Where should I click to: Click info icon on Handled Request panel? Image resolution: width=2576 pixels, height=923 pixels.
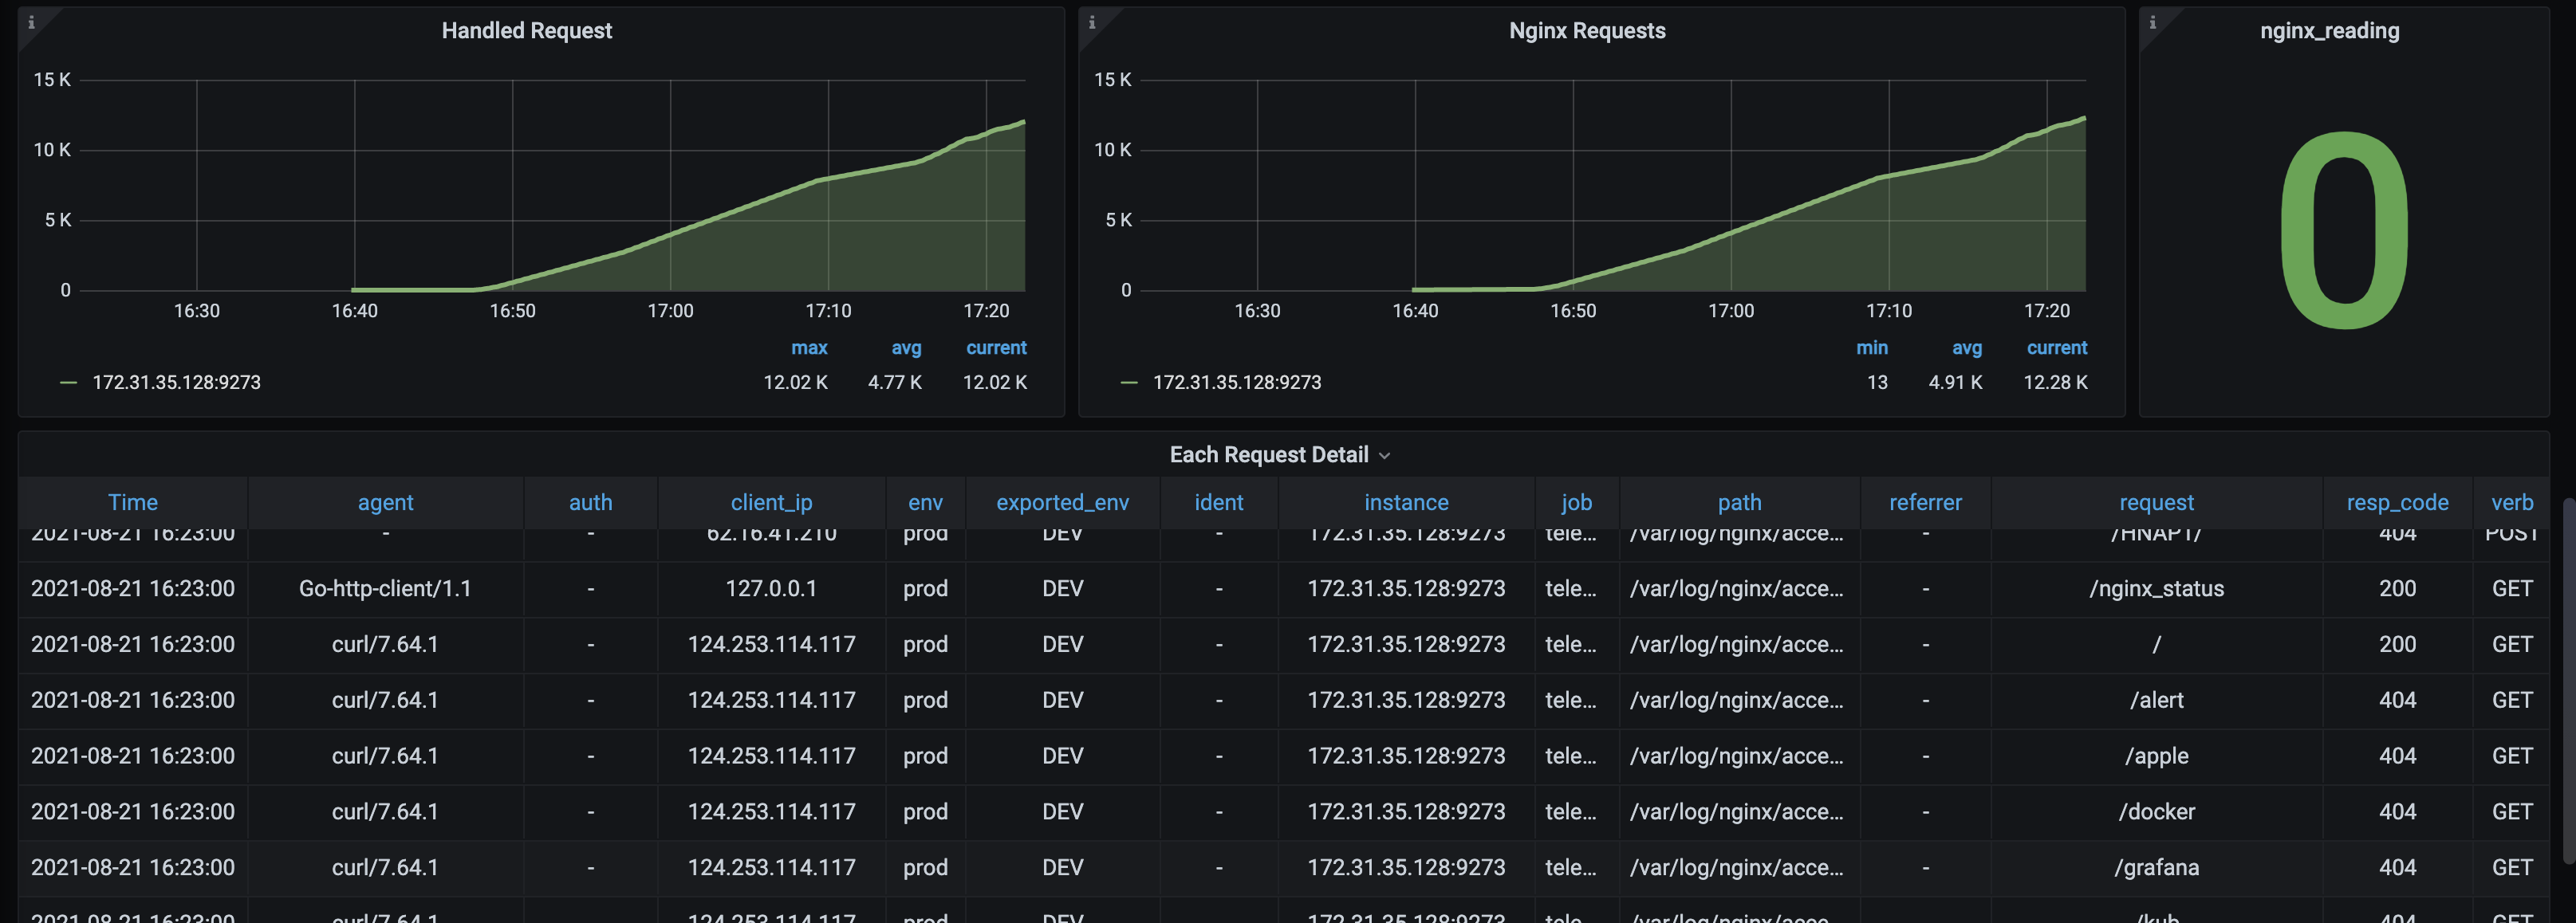tap(31, 22)
